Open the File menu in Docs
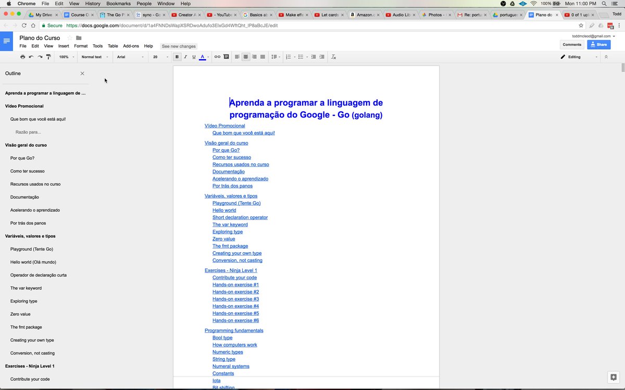Viewport: 625px width, 390px height. [23, 46]
